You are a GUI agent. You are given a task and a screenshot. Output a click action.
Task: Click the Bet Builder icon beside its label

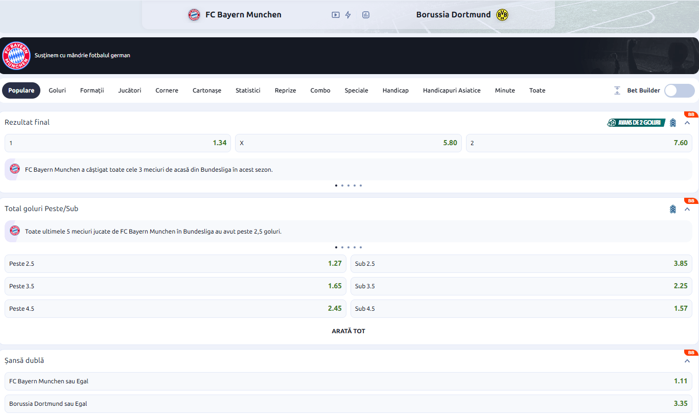(617, 90)
